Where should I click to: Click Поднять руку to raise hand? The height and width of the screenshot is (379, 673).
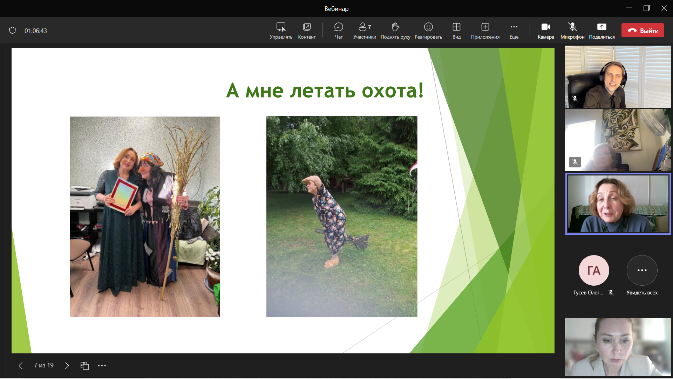(x=395, y=30)
